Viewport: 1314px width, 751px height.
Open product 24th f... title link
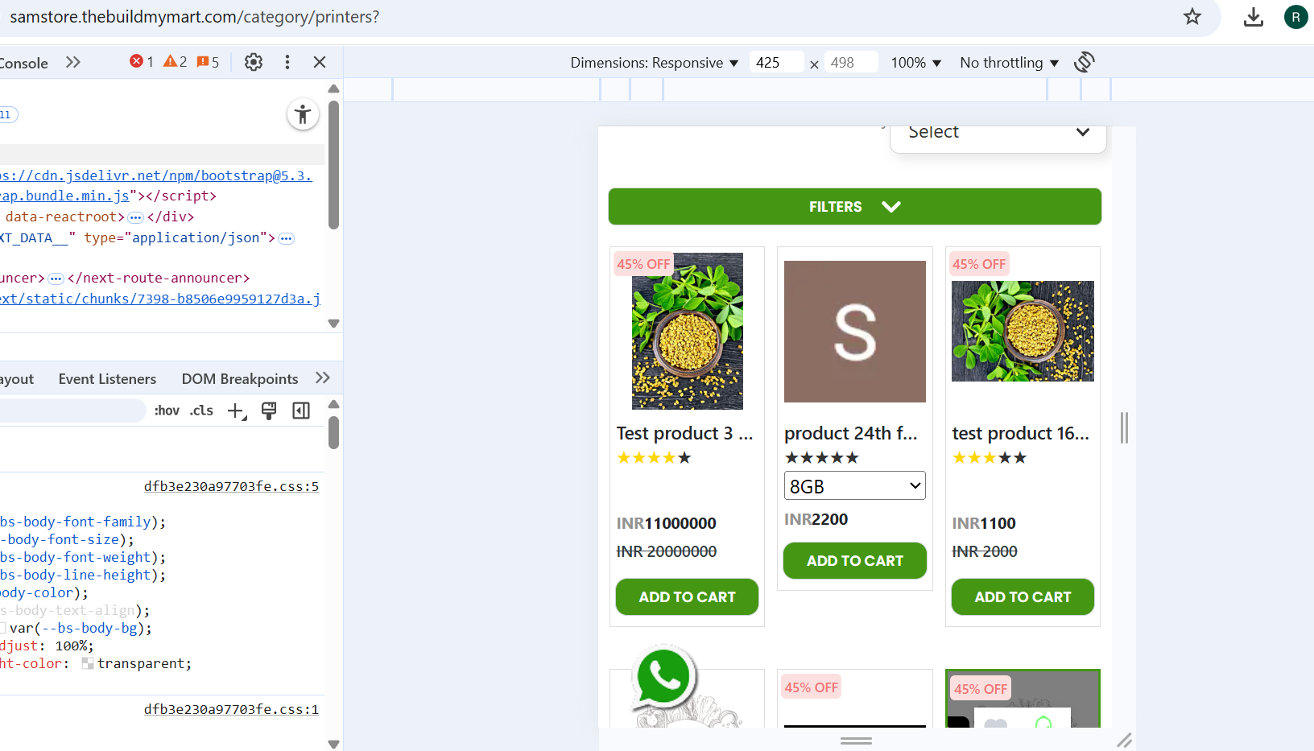coord(851,433)
